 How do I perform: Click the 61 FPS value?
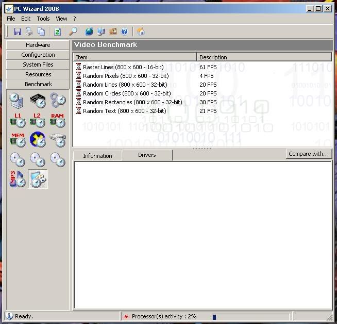tap(208, 67)
